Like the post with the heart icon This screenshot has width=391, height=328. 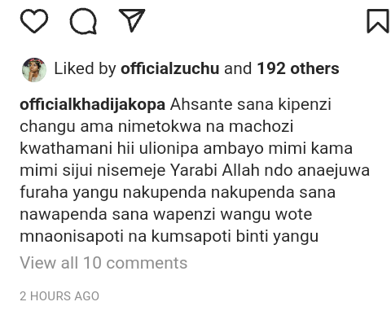click(34, 21)
